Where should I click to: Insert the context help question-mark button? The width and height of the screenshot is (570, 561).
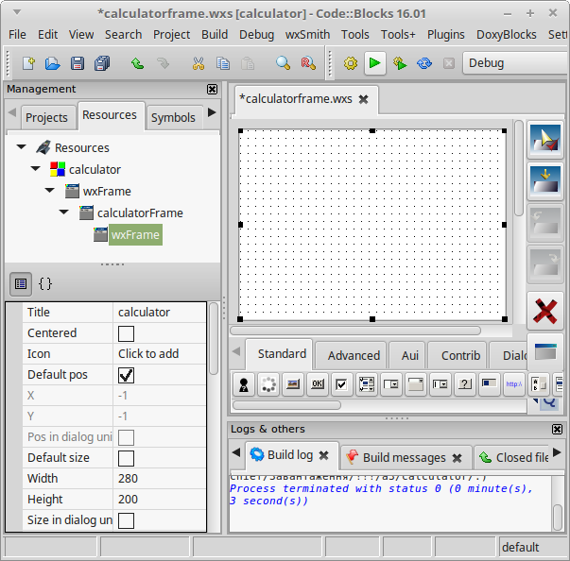[465, 384]
